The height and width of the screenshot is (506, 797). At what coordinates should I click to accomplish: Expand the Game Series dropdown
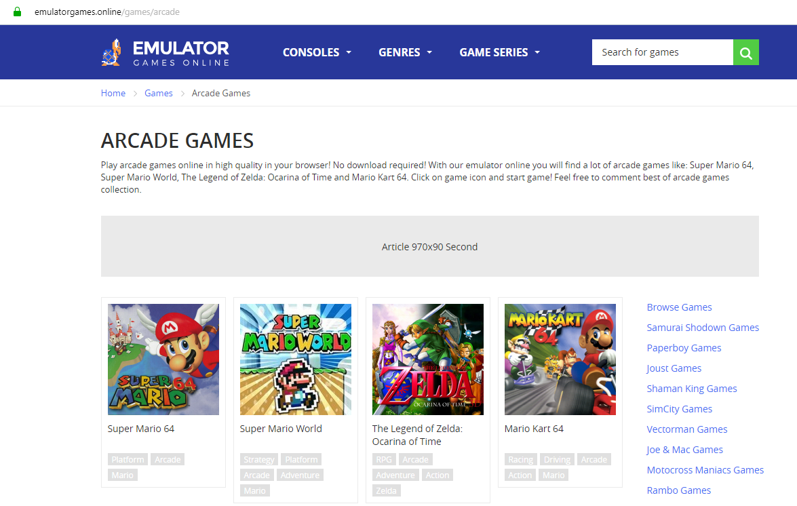[x=499, y=53]
